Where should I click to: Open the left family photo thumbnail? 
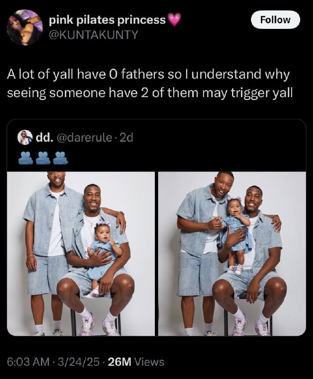[80, 254]
